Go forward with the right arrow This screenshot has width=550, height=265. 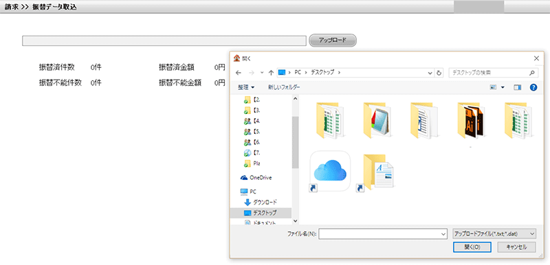tap(251, 73)
